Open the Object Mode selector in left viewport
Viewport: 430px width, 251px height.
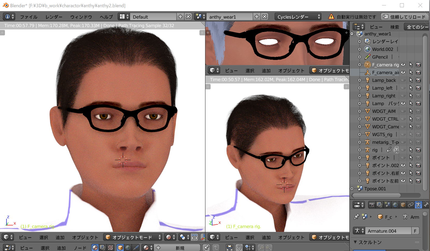click(133, 237)
